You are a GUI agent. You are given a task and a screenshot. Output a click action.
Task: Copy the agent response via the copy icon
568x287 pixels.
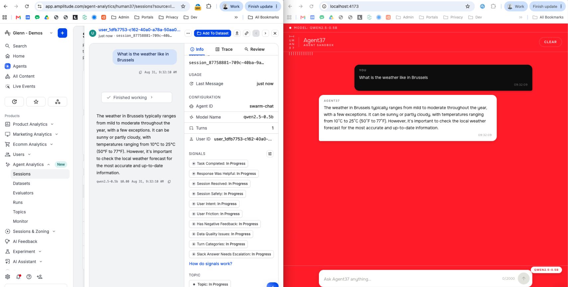tap(169, 181)
